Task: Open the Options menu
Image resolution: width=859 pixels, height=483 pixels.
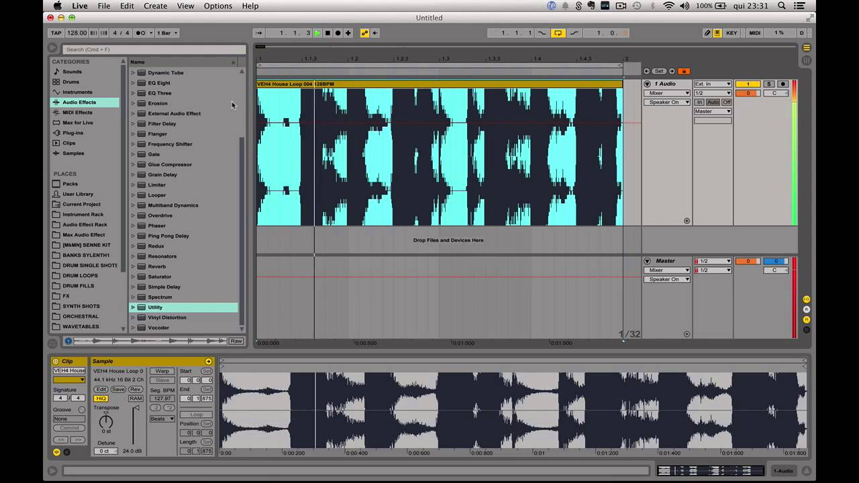Action: (218, 6)
